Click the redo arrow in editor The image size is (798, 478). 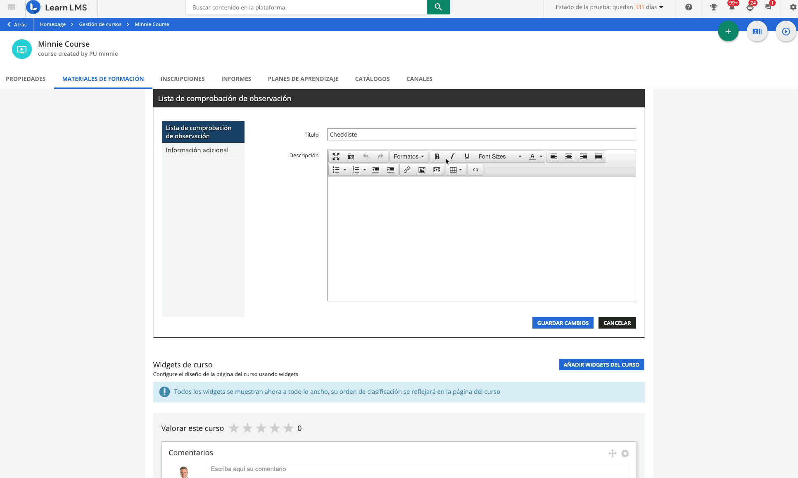(380, 156)
